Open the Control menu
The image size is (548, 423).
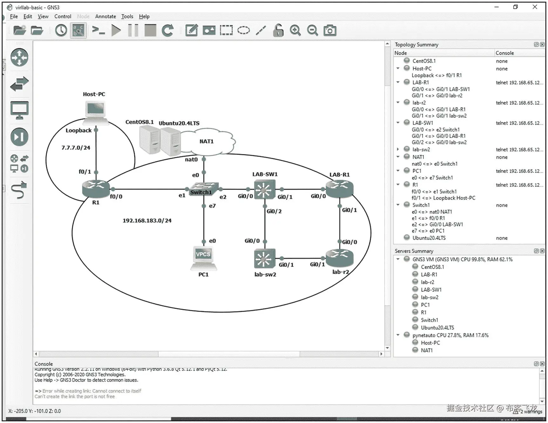(63, 17)
